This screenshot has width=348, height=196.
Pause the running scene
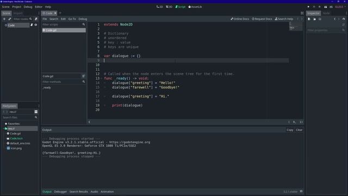pos(314,7)
